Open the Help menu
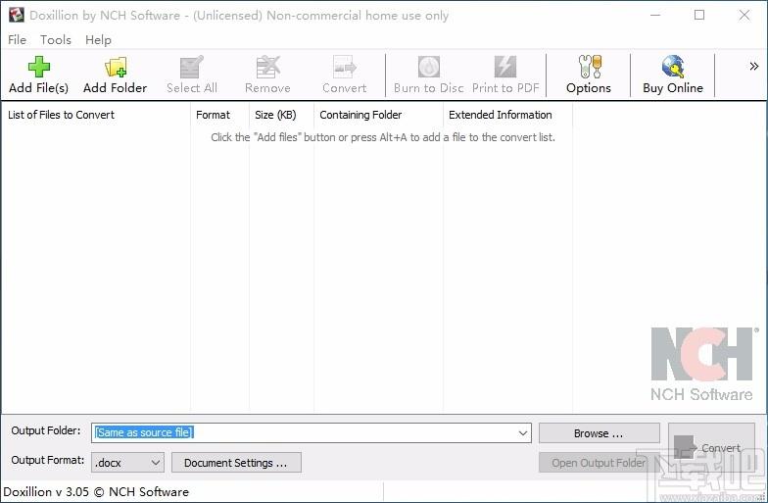The image size is (768, 503). (x=98, y=39)
